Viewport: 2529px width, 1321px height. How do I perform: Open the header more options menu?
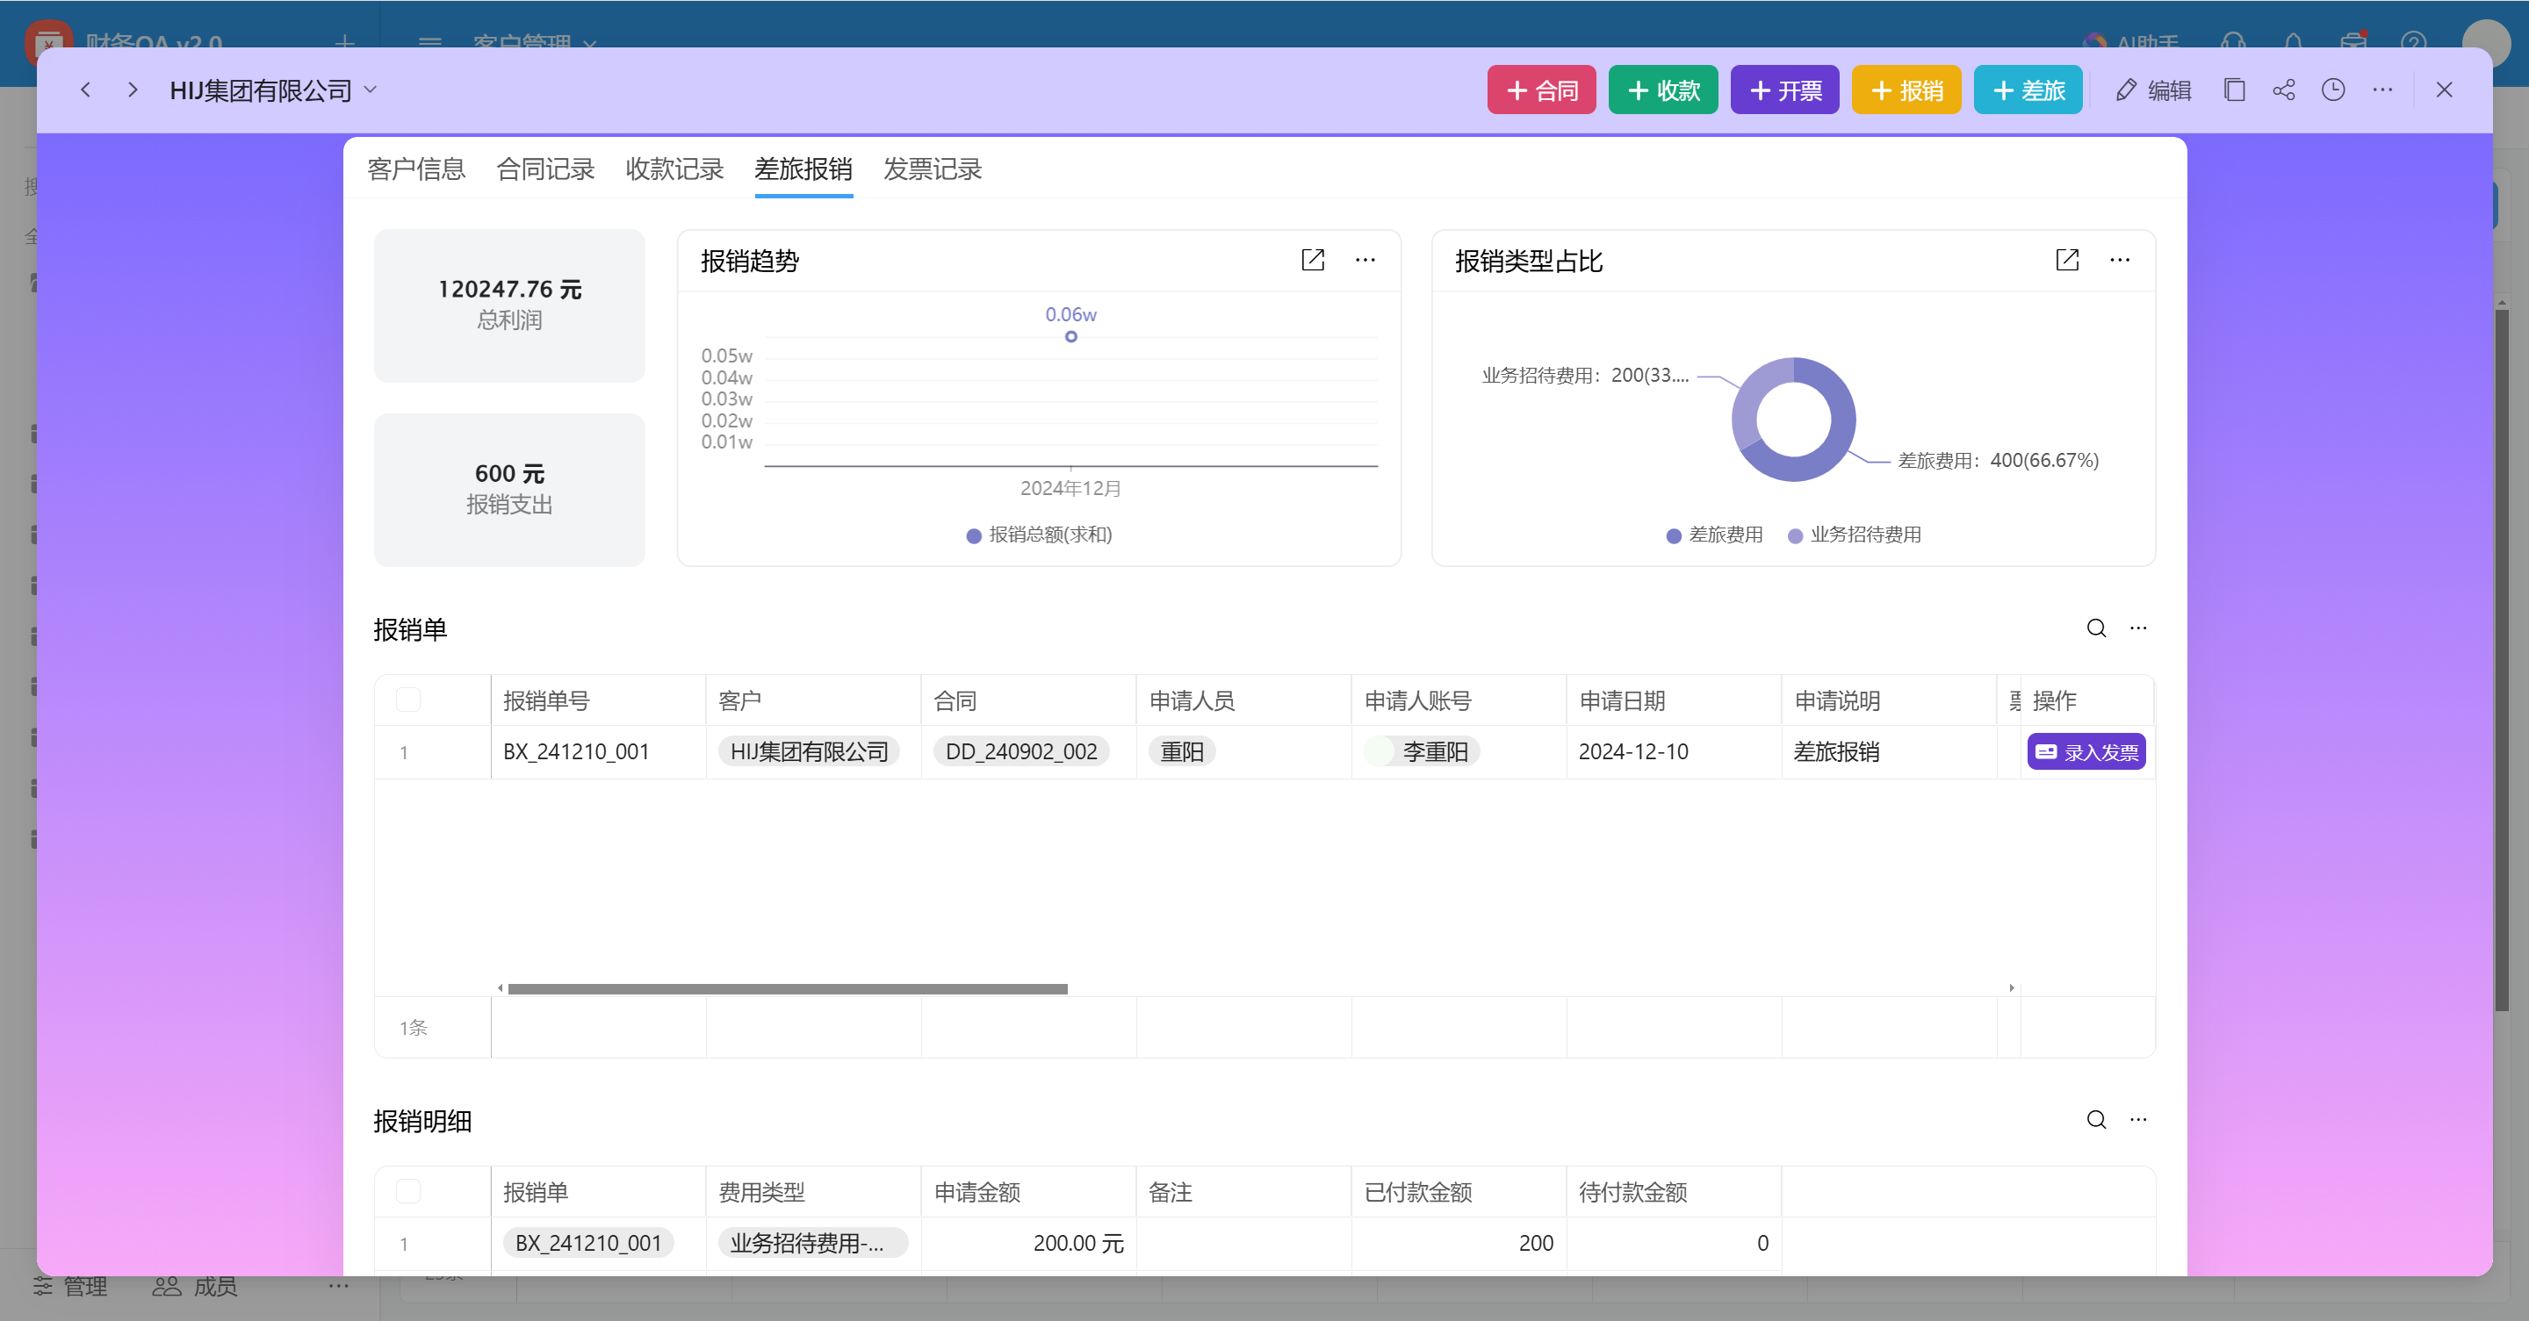pos(2382,90)
